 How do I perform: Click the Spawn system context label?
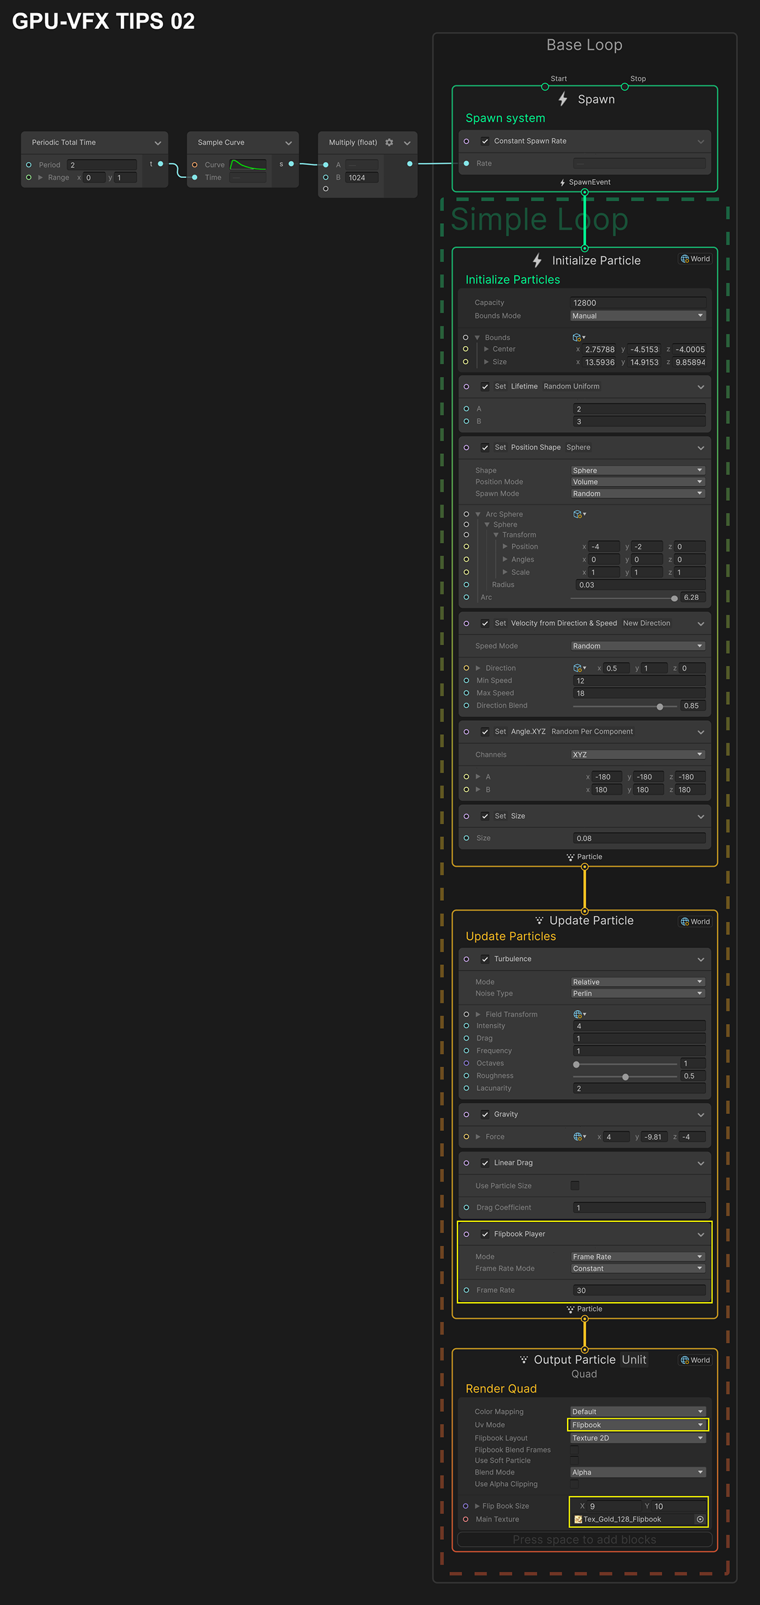point(505,118)
